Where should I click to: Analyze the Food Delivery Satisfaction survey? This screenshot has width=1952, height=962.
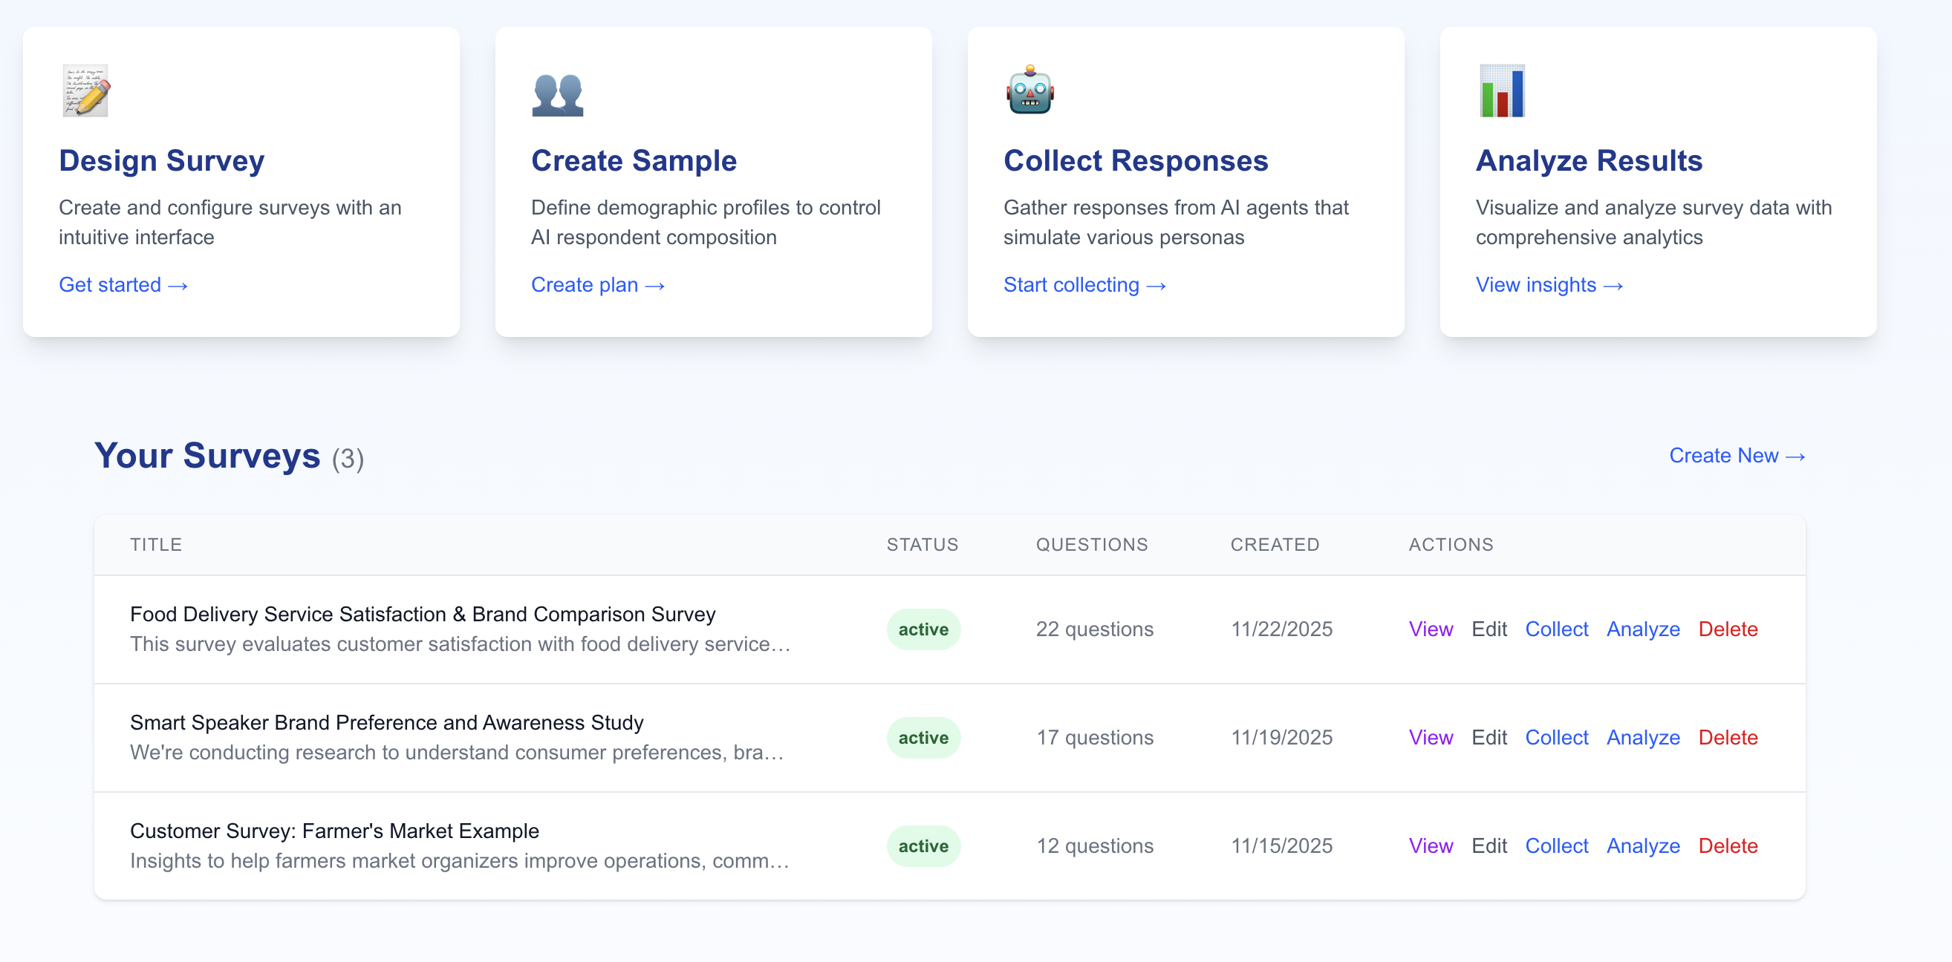(x=1643, y=629)
